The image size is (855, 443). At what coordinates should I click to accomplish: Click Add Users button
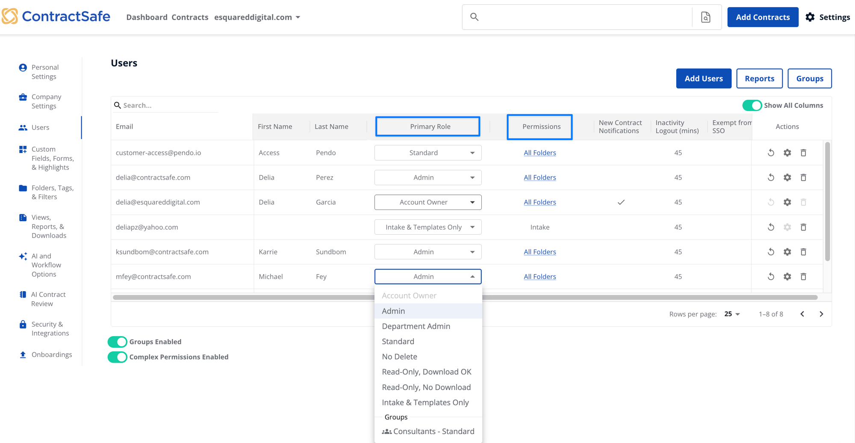pyautogui.click(x=704, y=78)
